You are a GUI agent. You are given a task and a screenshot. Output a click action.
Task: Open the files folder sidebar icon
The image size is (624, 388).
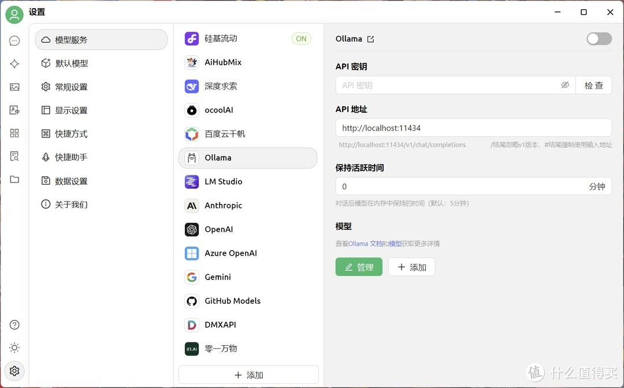coord(14,180)
